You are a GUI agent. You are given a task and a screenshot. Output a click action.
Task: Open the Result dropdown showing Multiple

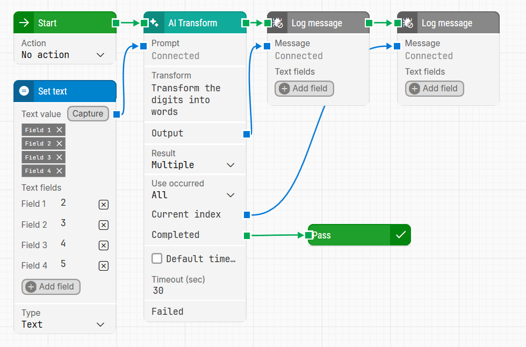tap(193, 165)
